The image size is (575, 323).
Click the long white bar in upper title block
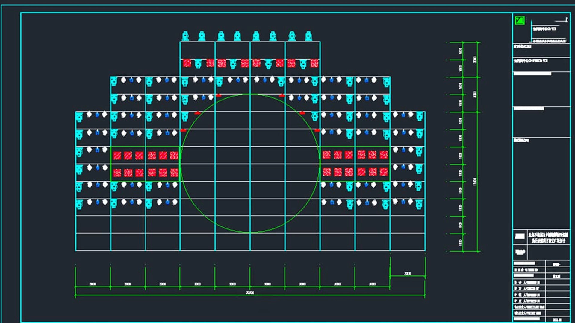[x=532, y=74]
